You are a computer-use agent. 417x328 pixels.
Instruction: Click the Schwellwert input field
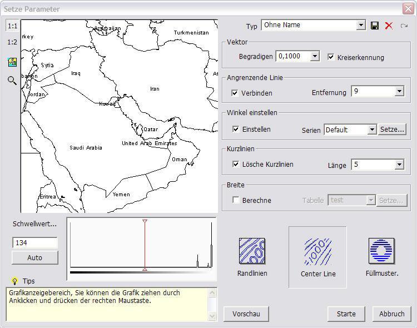[34, 242]
